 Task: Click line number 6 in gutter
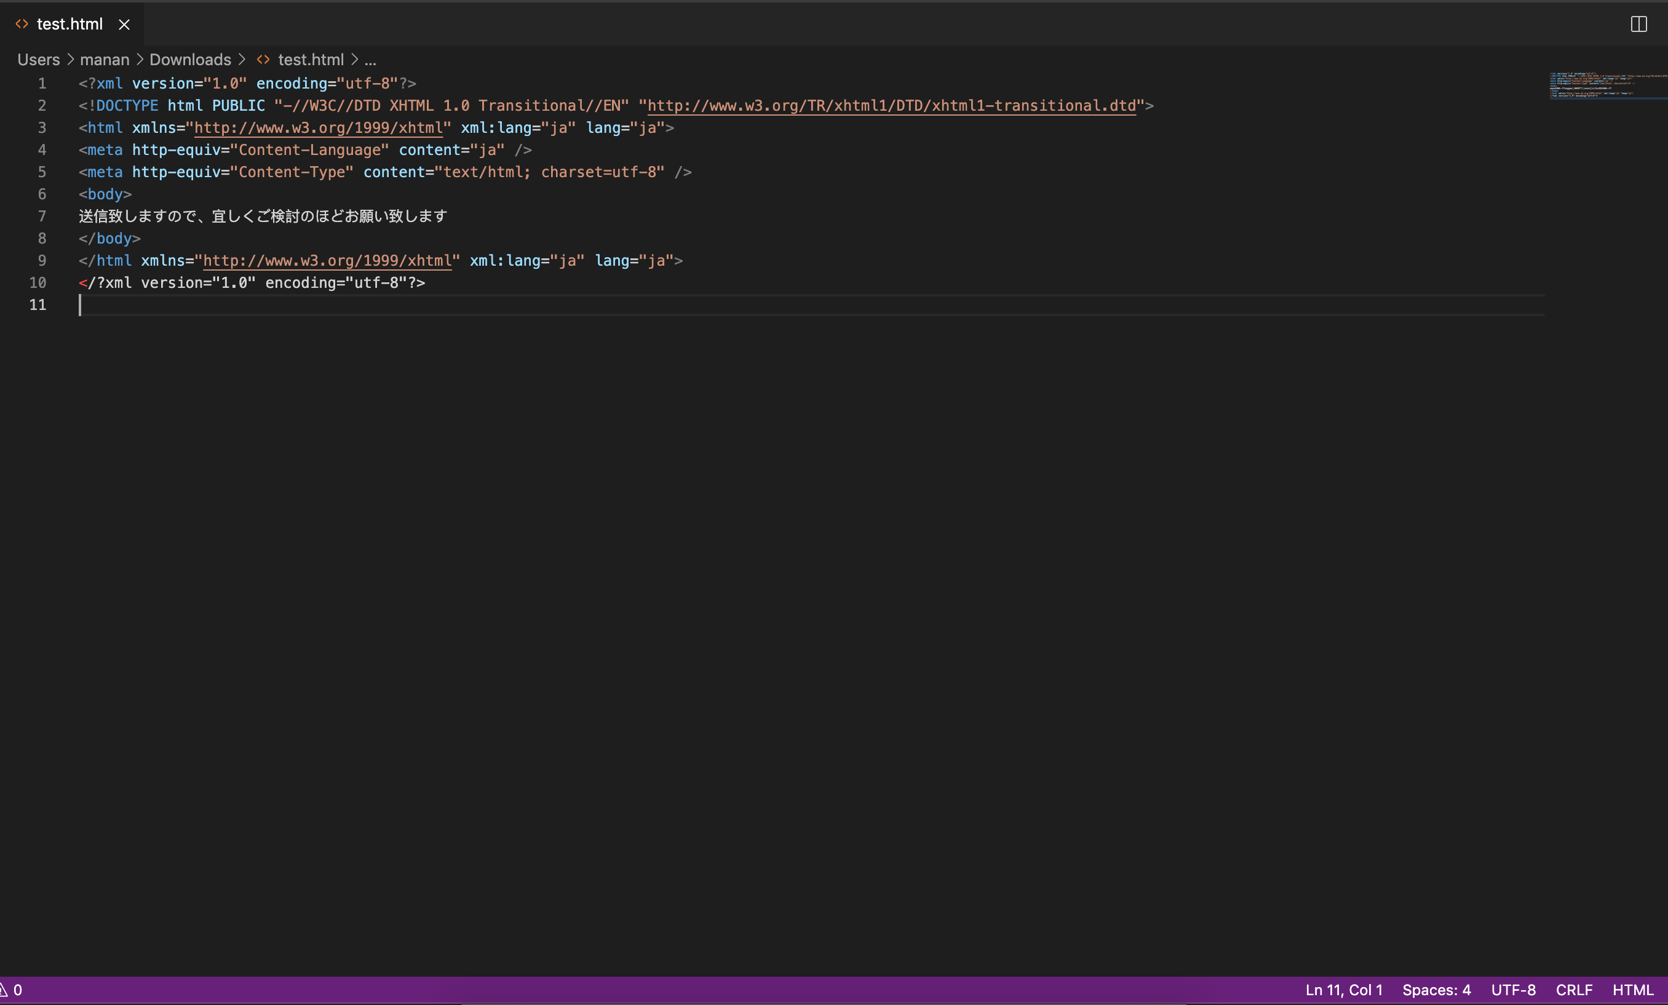[x=42, y=194]
